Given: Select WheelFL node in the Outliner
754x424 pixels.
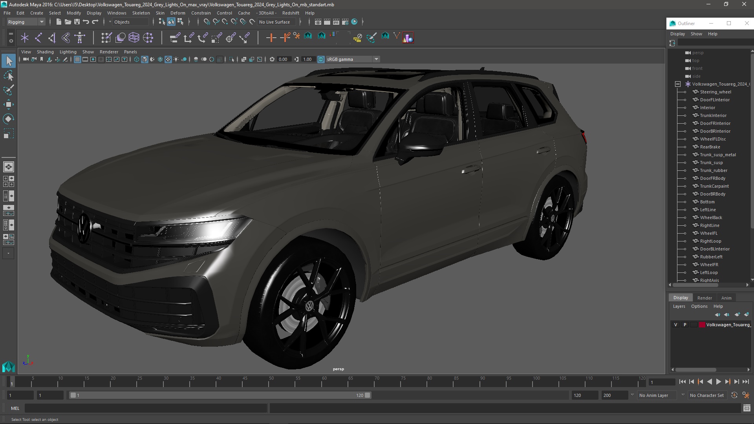Looking at the screenshot, I should coord(708,233).
